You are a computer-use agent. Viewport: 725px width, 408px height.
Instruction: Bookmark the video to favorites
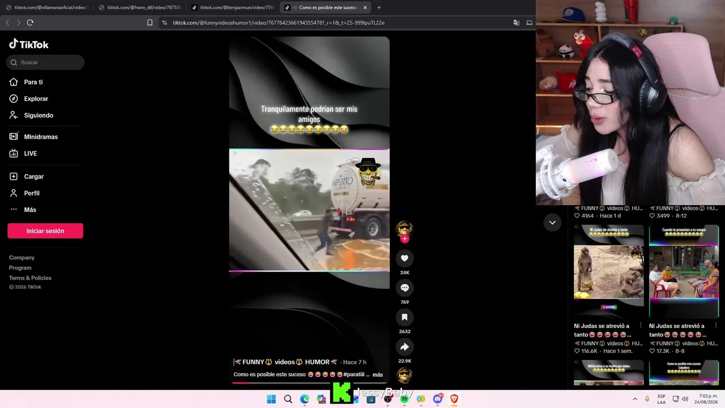click(404, 317)
